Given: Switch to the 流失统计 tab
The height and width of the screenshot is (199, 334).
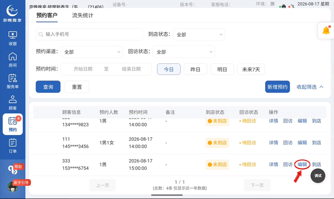Looking at the screenshot, I should 83,16.
